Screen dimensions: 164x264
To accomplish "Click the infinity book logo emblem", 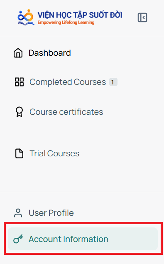I will pyautogui.click(x=26, y=17).
